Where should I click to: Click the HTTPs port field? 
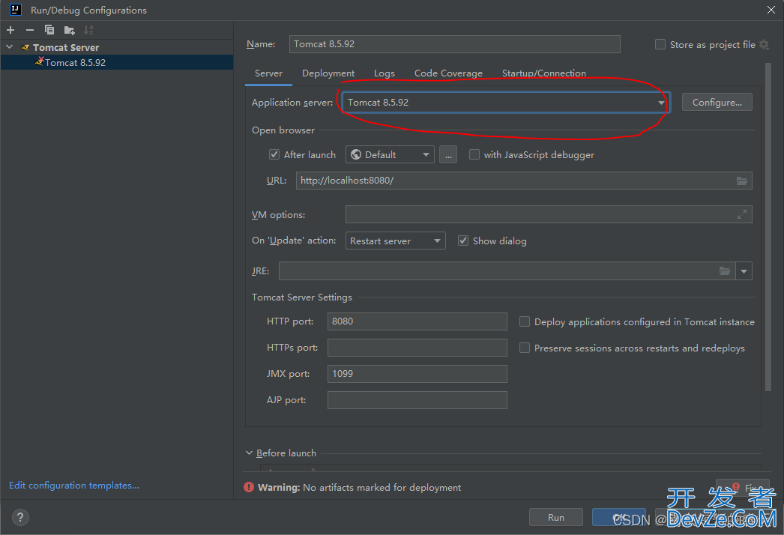[417, 348]
